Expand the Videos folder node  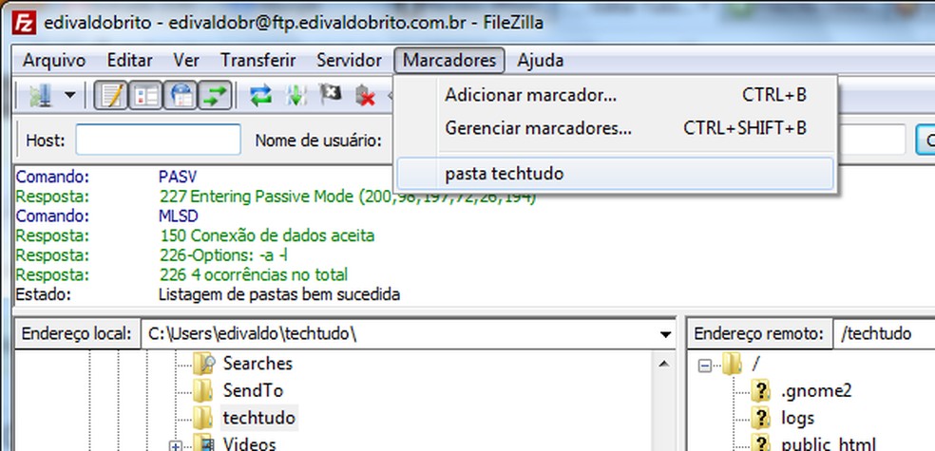pos(175,445)
